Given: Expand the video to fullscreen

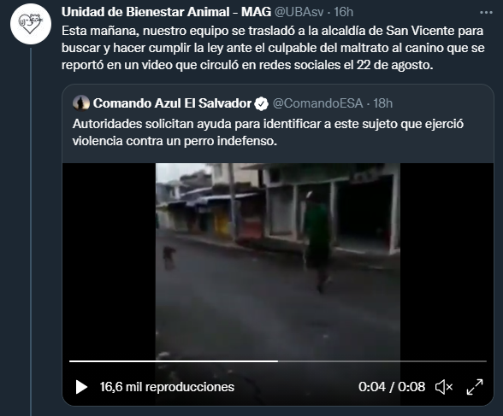Looking at the screenshot, I should point(475,387).
